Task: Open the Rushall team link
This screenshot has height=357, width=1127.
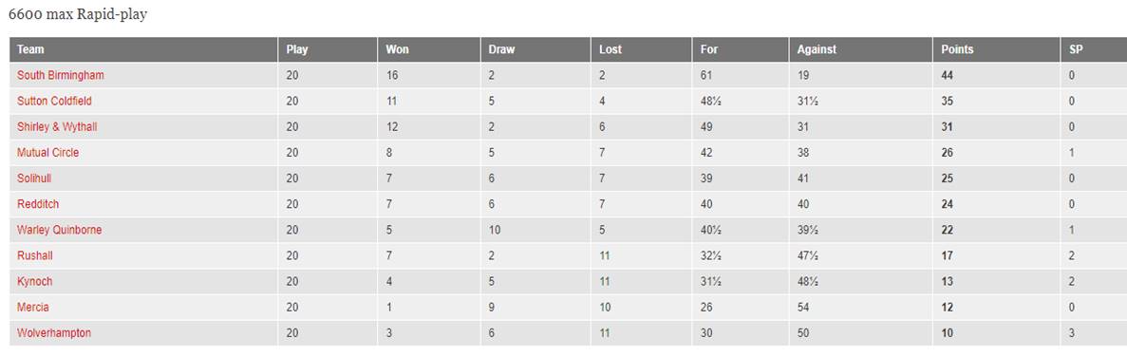Action: [35, 256]
